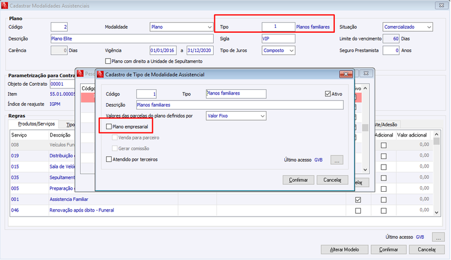451x260 pixels.
Task: Click the Descrição field with Plano Elite
Action: [132, 38]
